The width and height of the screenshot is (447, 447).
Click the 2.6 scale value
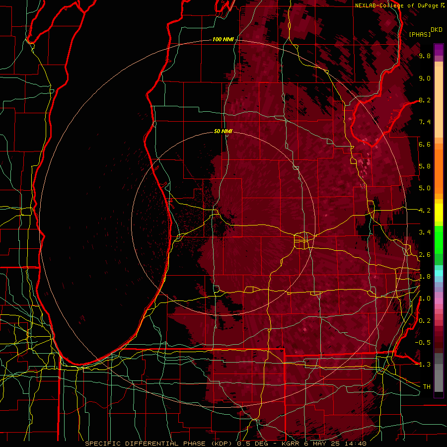tap(425, 255)
